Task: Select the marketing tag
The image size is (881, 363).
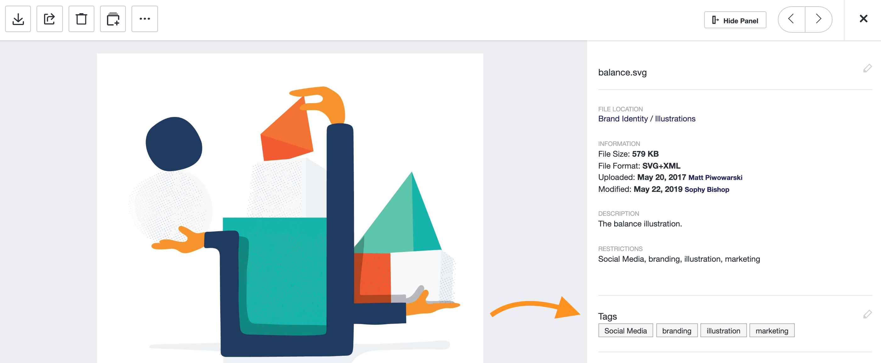Action: [772, 331]
